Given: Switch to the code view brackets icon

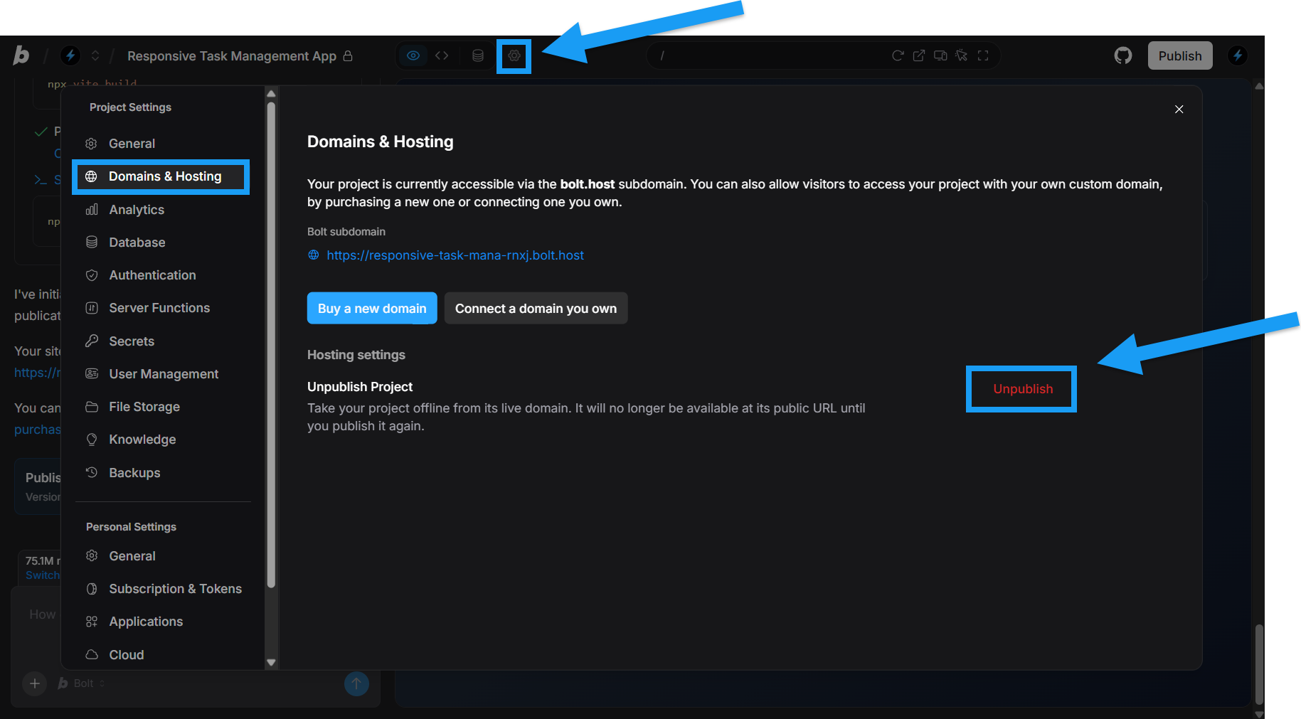Looking at the screenshot, I should (x=442, y=55).
